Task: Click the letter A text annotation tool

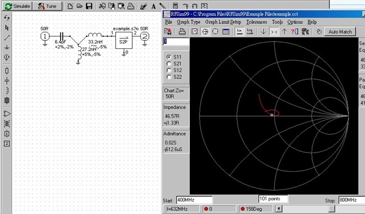Action: (x=153, y=6)
